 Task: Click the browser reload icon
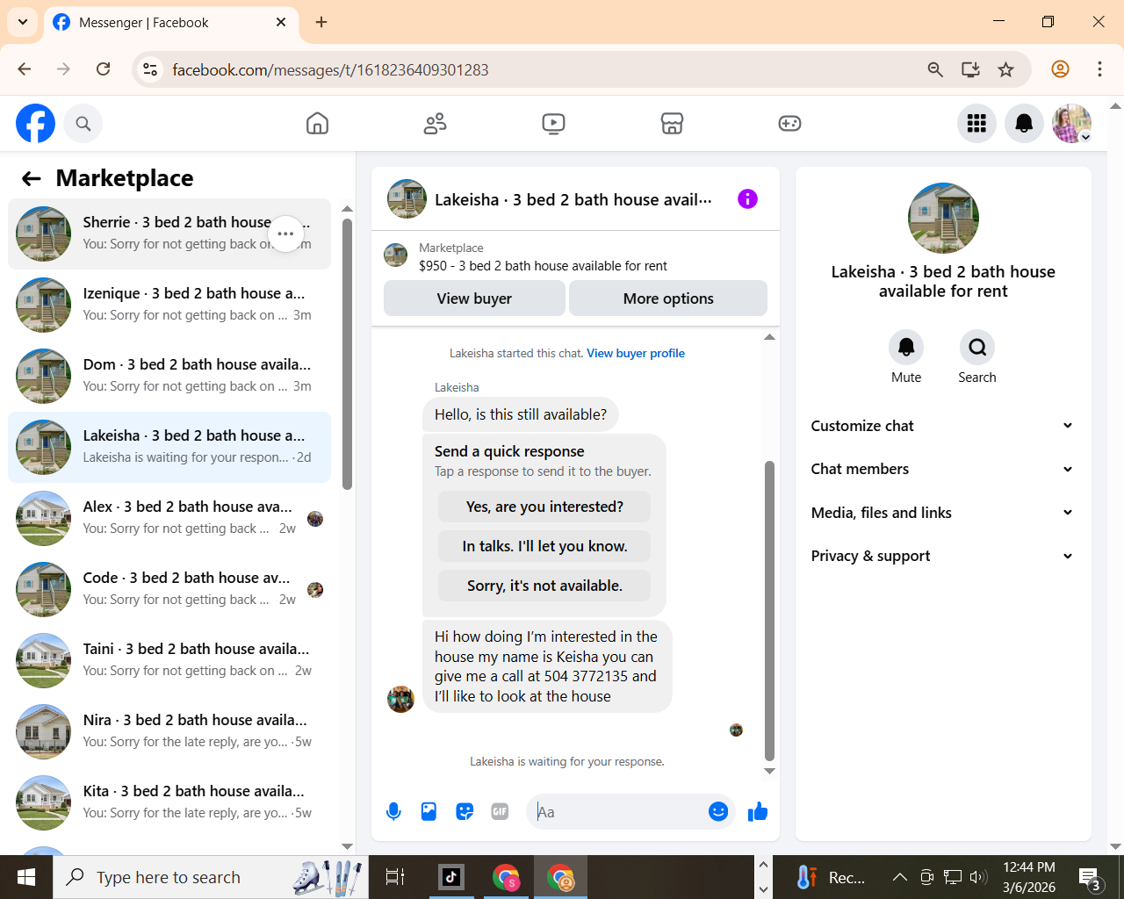click(104, 69)
